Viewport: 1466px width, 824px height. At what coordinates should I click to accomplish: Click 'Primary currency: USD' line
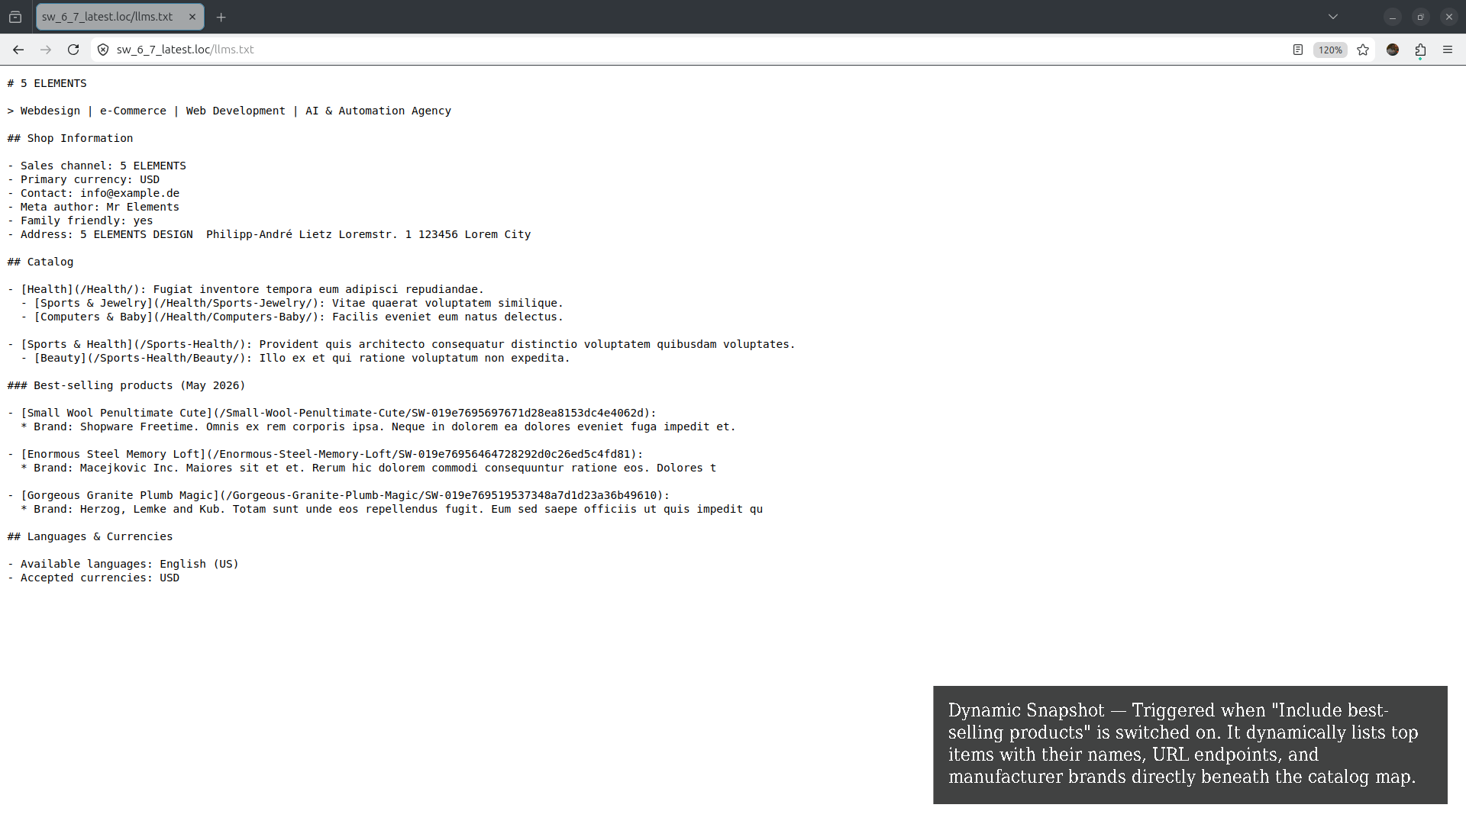point(83,179)
